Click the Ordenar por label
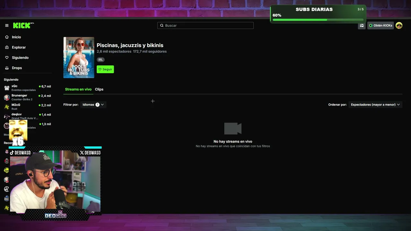This screenshot has height=231, width=411. (337, 105)
